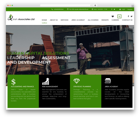Open Twitter icon above Contact Us
140x118 pixels.
coord(132,16)
